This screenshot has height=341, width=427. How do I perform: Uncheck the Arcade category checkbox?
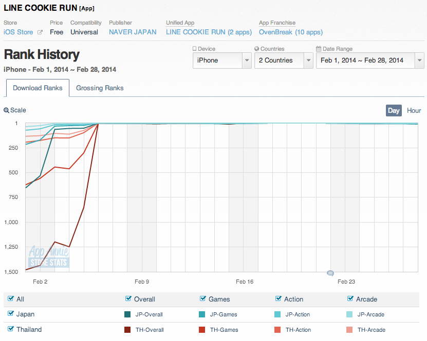click(351, 299)
